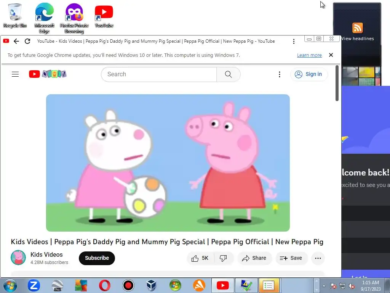This screenshot has height=293, width=390.
Task: Open the Opera browser taskbar icon
Action: point(104,285)
